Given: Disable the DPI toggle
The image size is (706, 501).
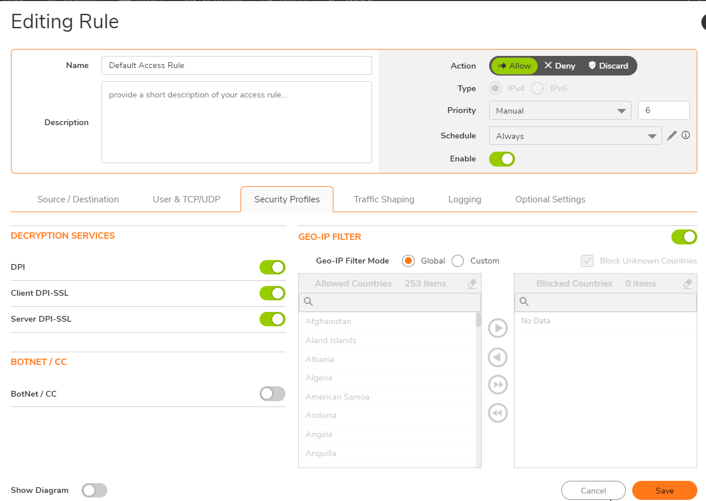Looking at the screenshot, I should coord(272,268).
